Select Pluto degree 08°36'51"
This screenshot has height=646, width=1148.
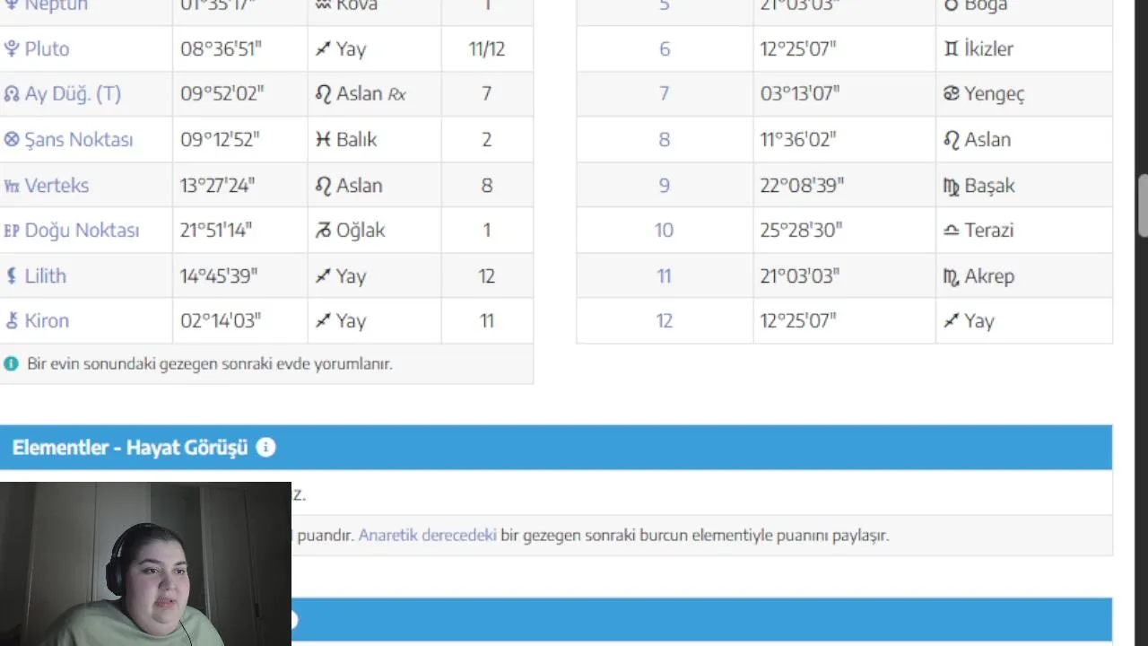pyautogui.click(x=222, y=48)
